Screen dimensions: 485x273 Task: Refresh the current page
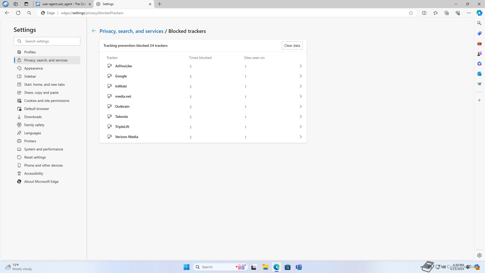[x=18, y=13]
